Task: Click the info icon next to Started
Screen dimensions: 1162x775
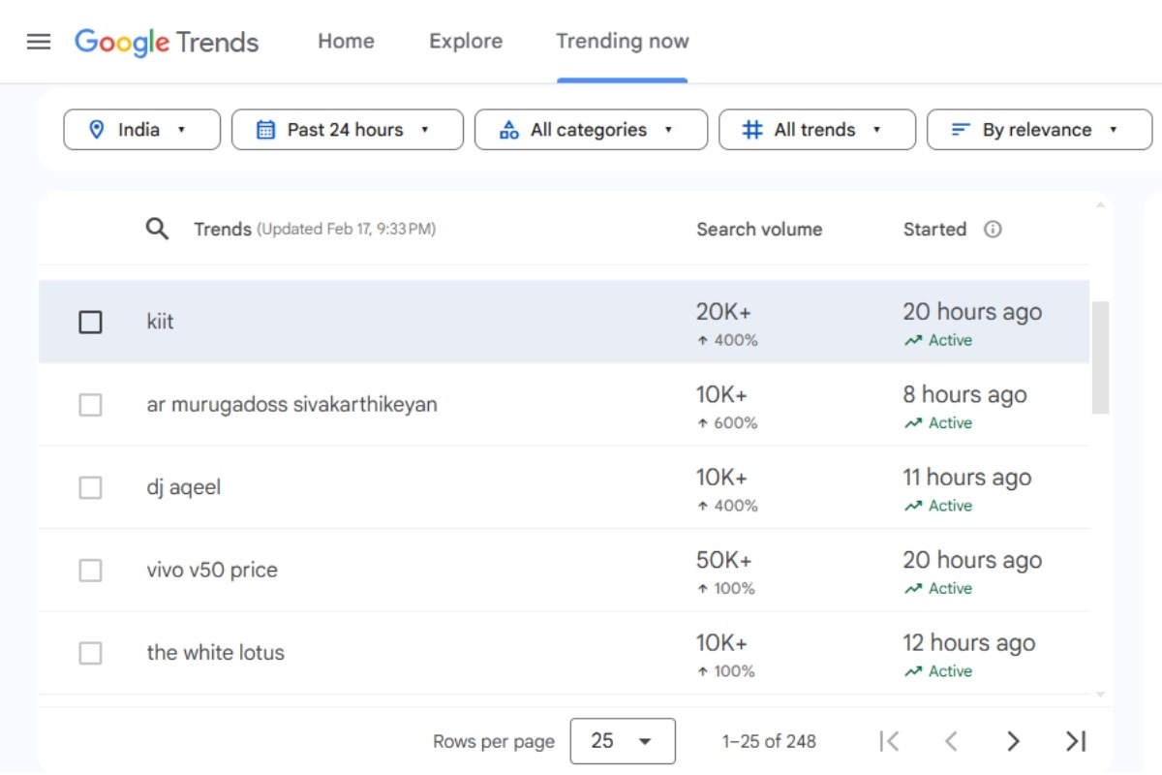Action: [993, 230]
